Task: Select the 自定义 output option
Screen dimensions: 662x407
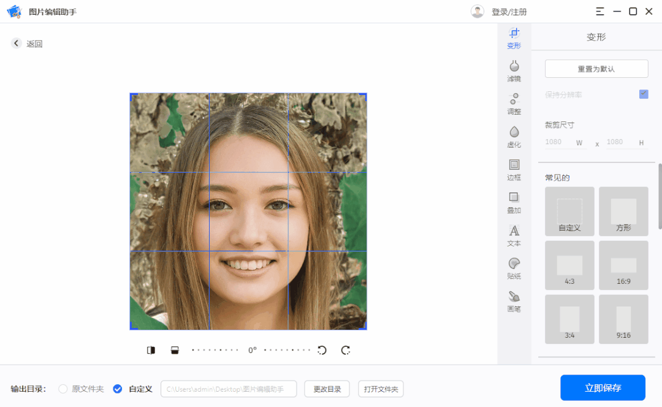Action: (118, 389)
